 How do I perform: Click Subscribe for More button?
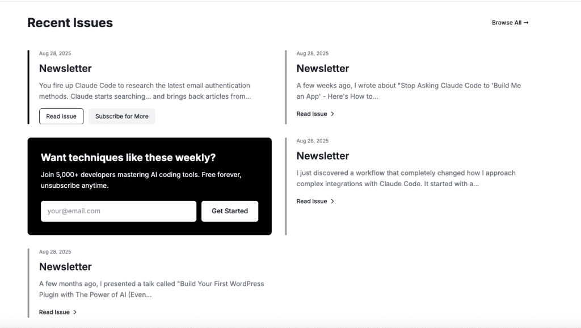[121, 116]
